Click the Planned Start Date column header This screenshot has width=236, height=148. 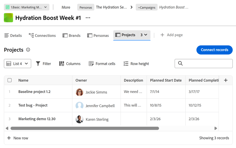[166, 80]
